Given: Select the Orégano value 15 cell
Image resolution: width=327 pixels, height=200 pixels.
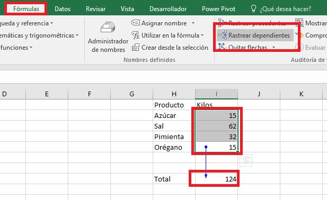Looking at the screenshot, I should pos(216,147).
